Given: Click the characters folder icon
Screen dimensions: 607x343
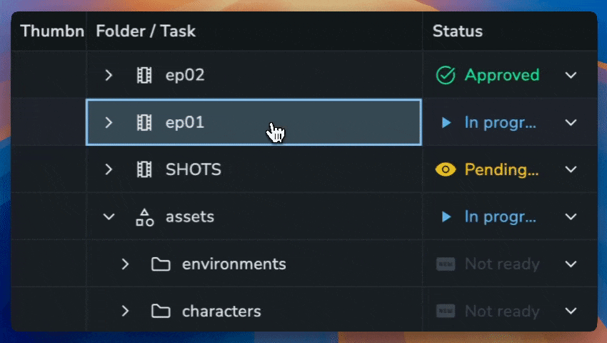Looking at the screenshot, I should [x=161, y=312].
